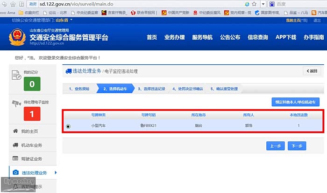The width and height of the screenshot is (327, 193).
Task: Open 业务办理 in the top navigation
Action: [x=174, y=37]
